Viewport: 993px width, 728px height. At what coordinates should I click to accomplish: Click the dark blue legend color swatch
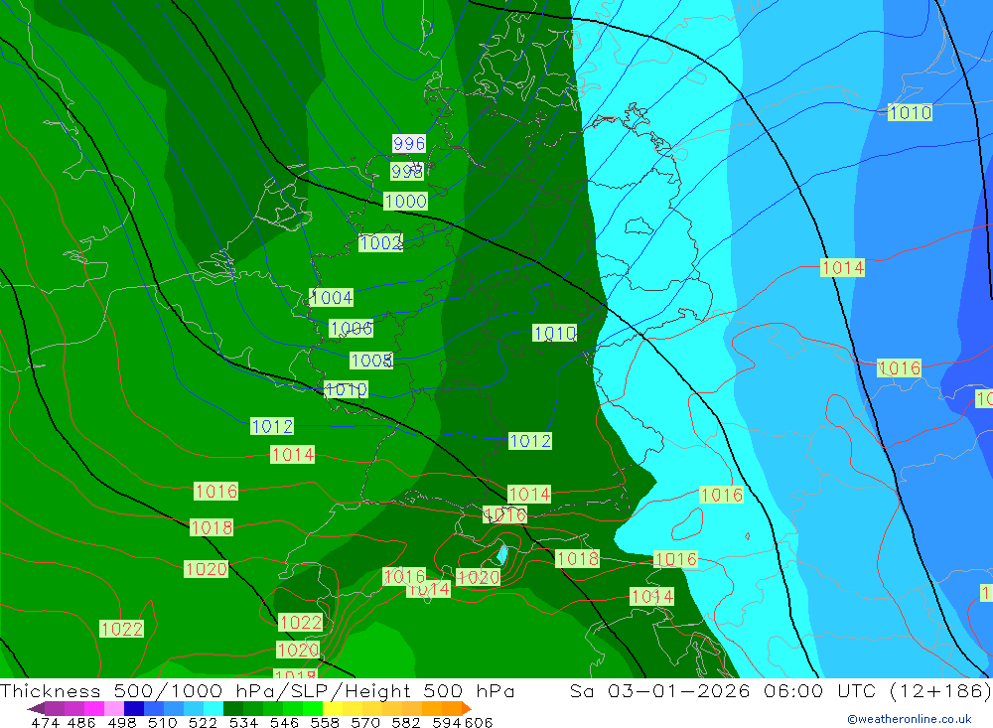[x=134, y=708]
